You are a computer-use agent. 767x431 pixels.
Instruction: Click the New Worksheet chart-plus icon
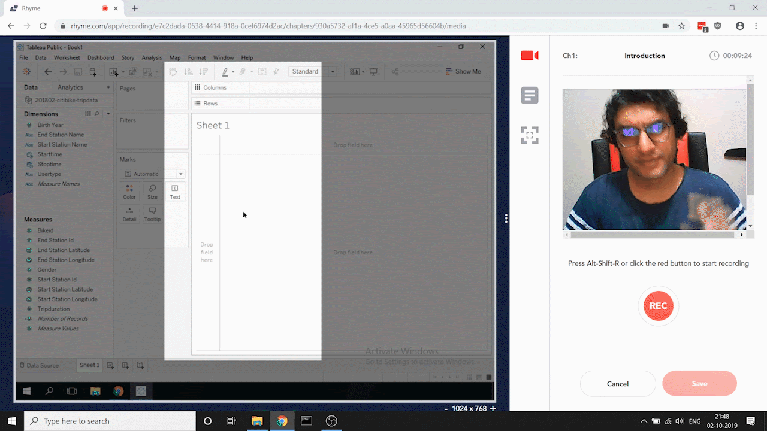pyautogui.click(x=113, y=72)
